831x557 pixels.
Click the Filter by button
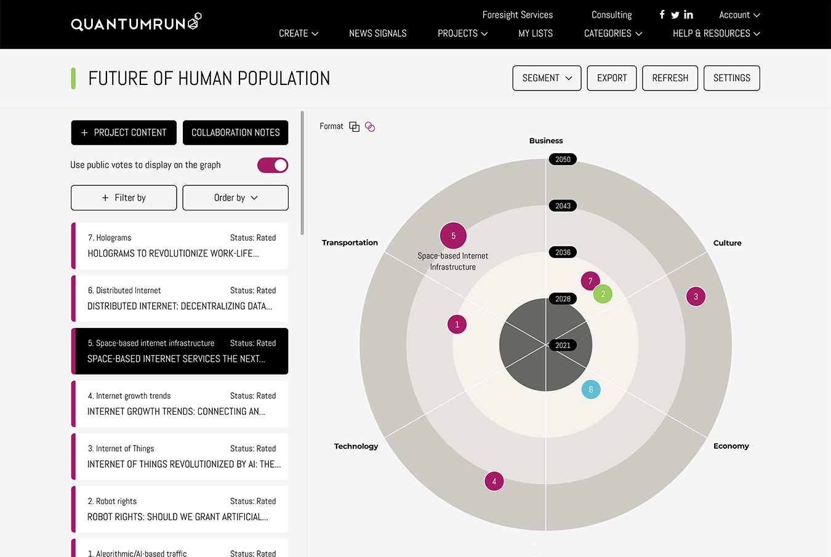point(124,198)
